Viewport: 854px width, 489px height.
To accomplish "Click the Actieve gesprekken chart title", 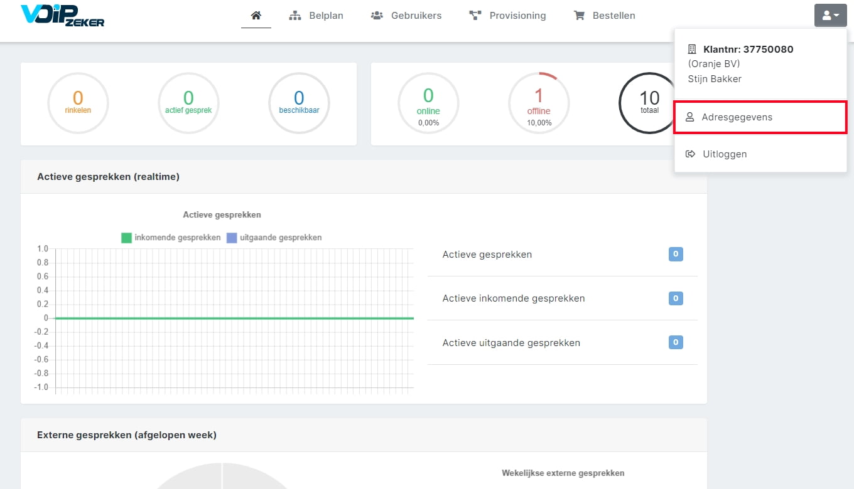I will 222,214.
